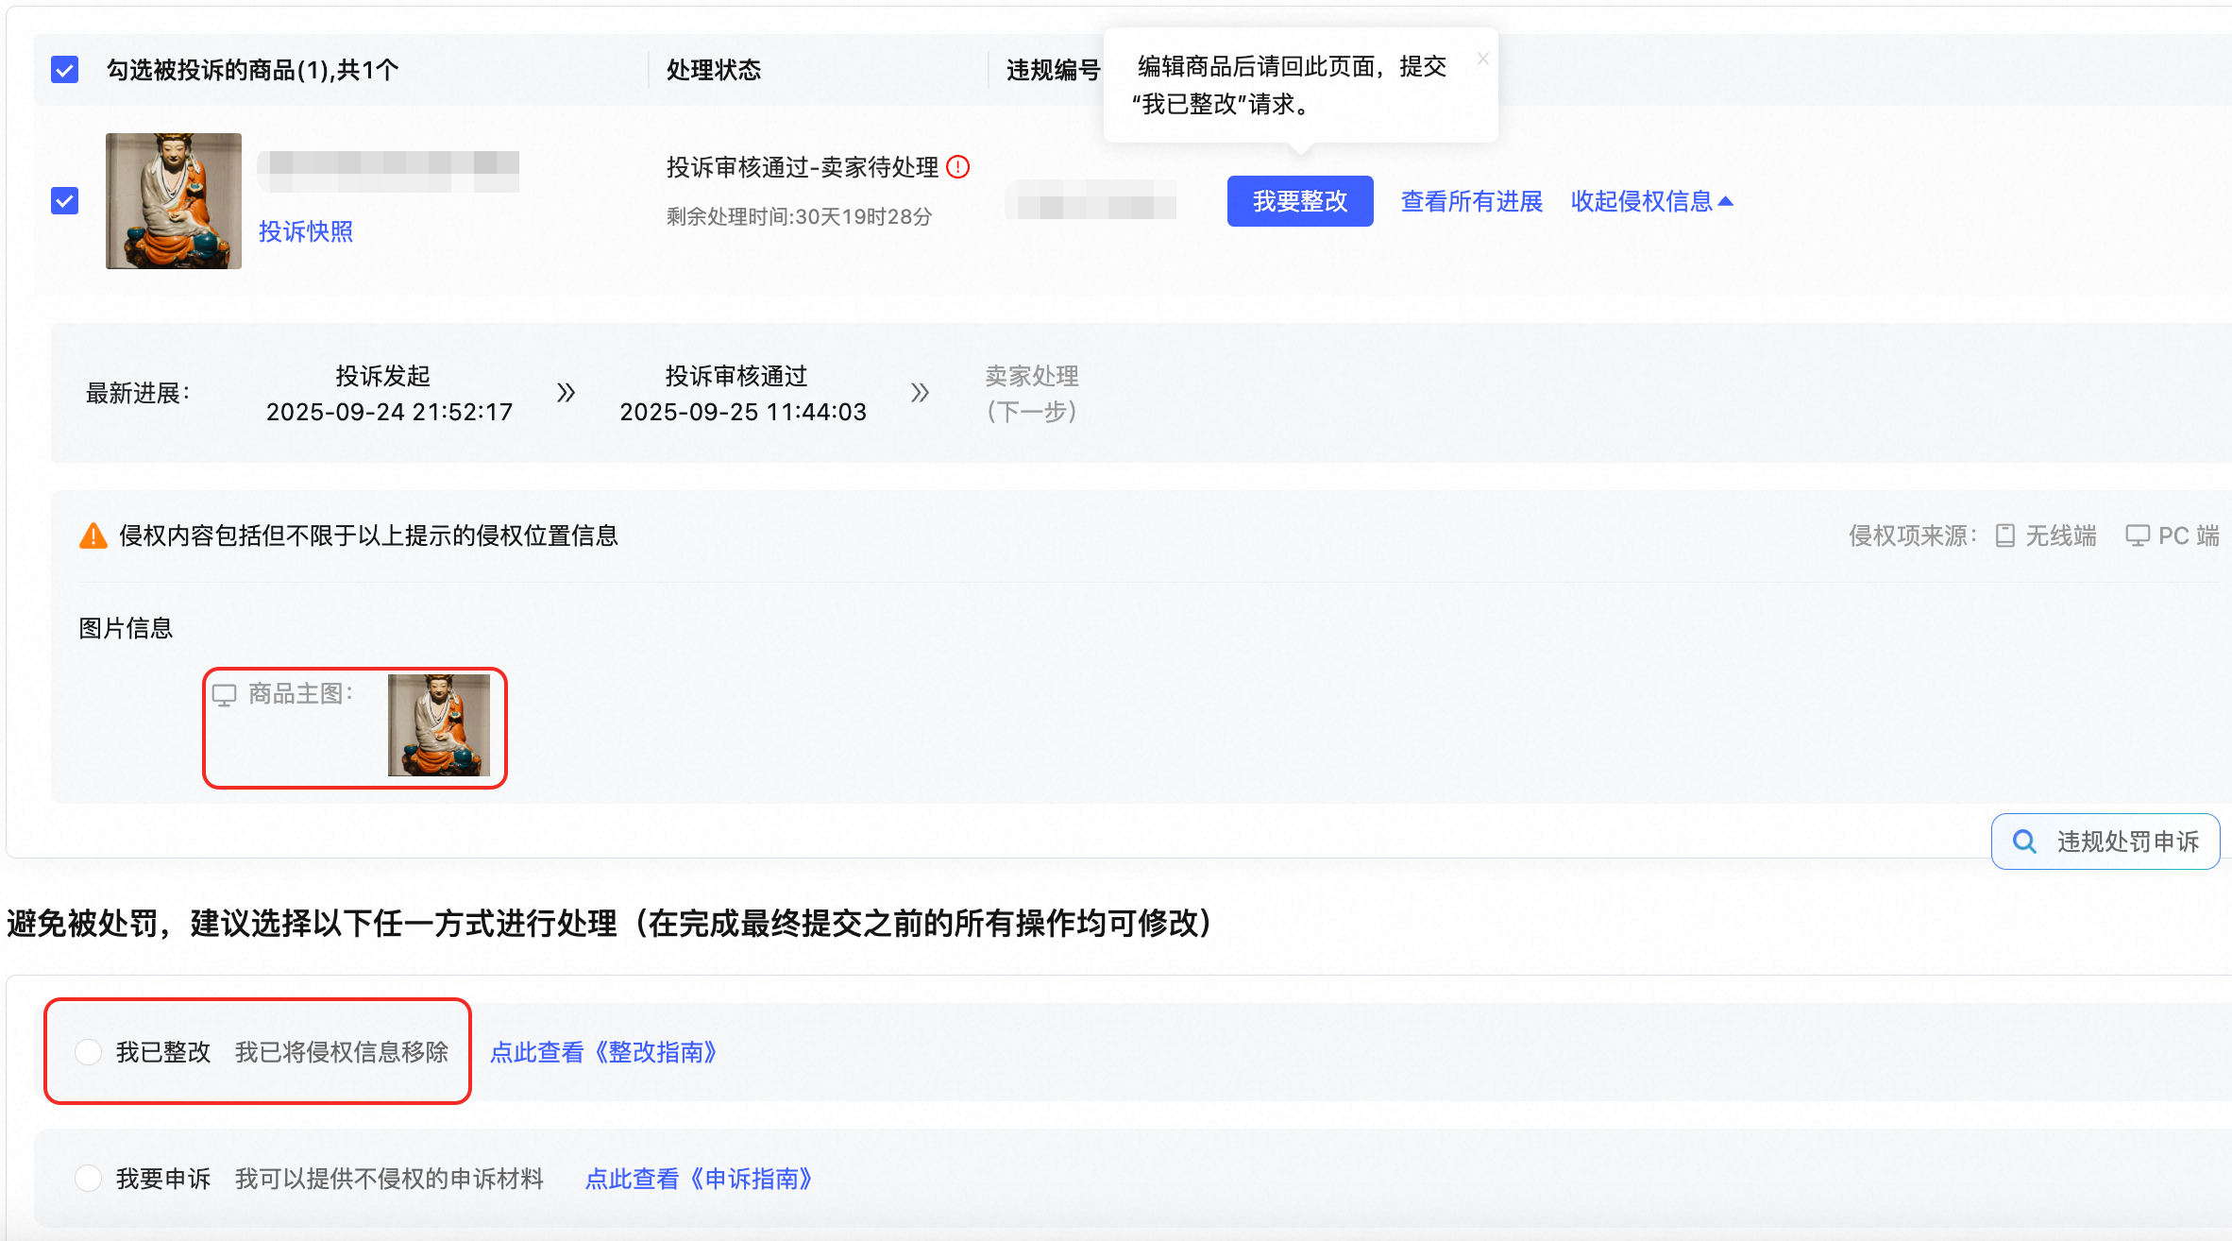Open the 商品主图 infringing image thumbnail
Screen dimensions: 2232x1241
439,725
